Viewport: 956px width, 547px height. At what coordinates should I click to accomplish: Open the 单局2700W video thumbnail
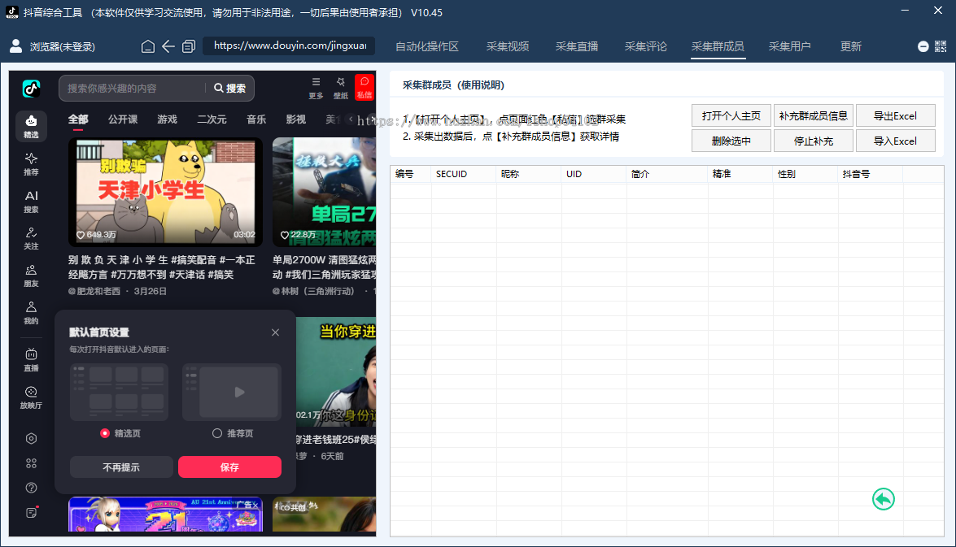point(325,192)
